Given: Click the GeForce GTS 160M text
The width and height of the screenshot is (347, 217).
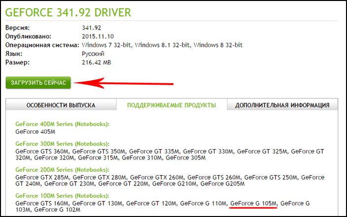Looking at the screenshot, I should [42, 203].
